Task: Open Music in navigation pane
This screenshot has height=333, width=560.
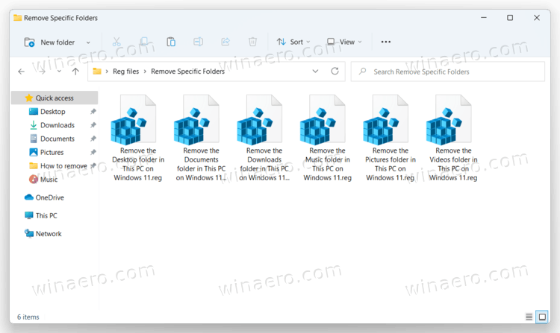Action: [49, 179]
